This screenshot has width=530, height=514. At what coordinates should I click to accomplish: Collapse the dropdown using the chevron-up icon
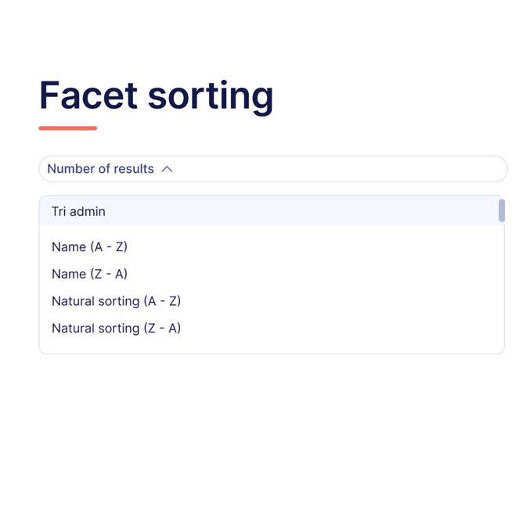tap(167, 169)
